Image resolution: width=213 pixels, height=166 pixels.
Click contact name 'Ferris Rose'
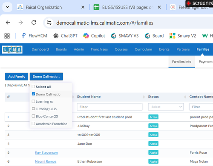(x=198, y=153)
